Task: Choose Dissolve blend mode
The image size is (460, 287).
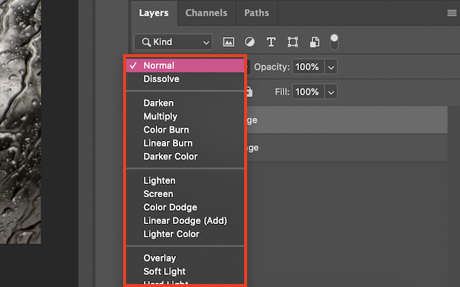Action: coord(185,79)
